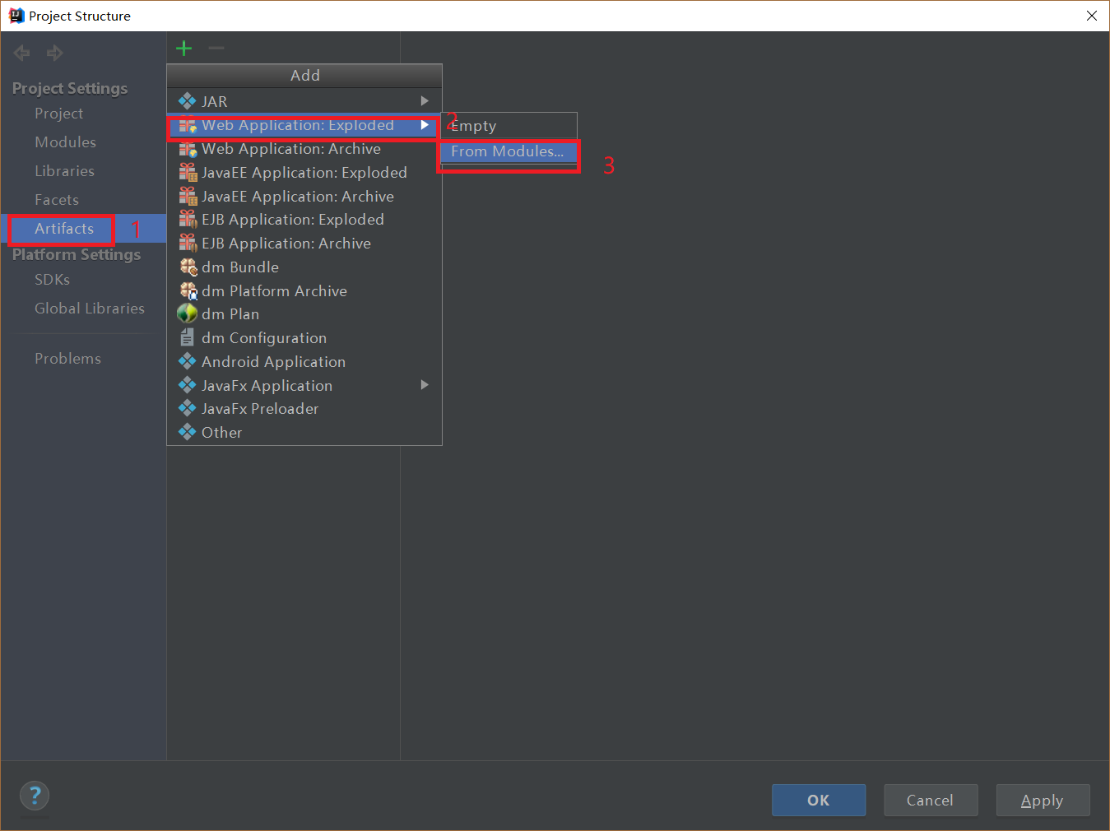Choose Other from the Add menu
Screen dimensions: 1110x831
tap(304, 433)
